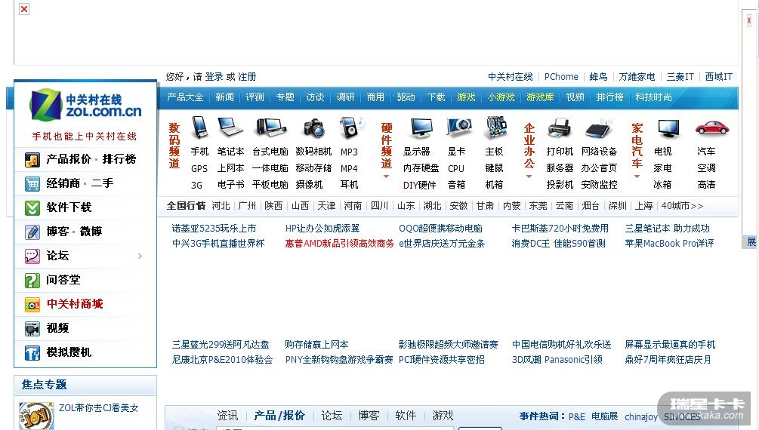Open 科技时尚 in navigation bar
Screen dimensions: 759x430
point(653,97)
